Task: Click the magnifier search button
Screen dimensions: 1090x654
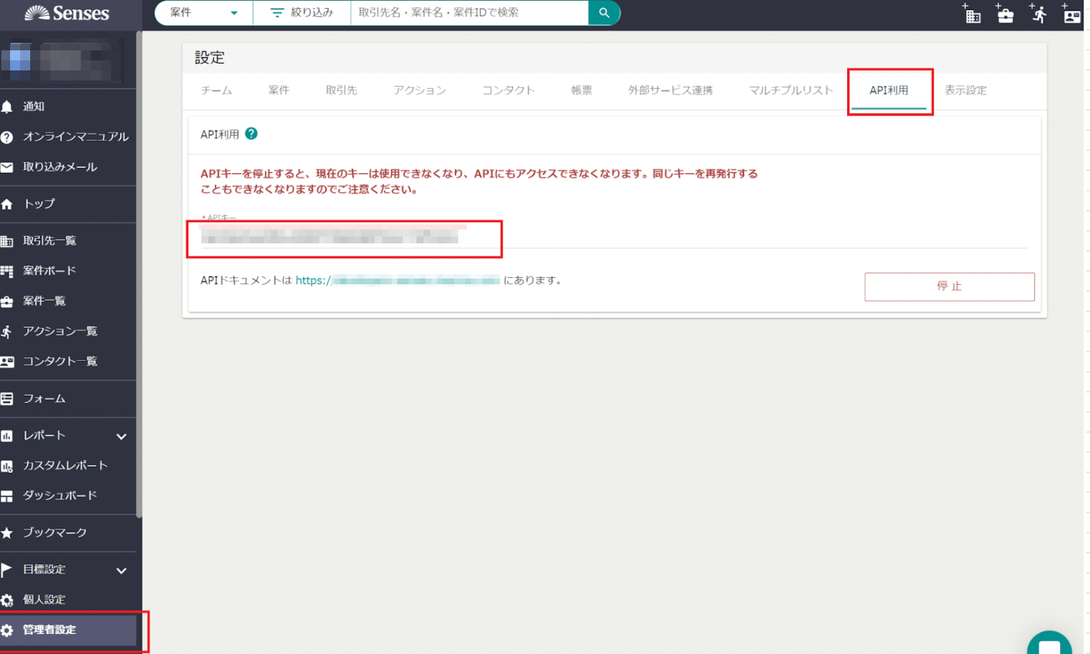Action: pos(604,13)
